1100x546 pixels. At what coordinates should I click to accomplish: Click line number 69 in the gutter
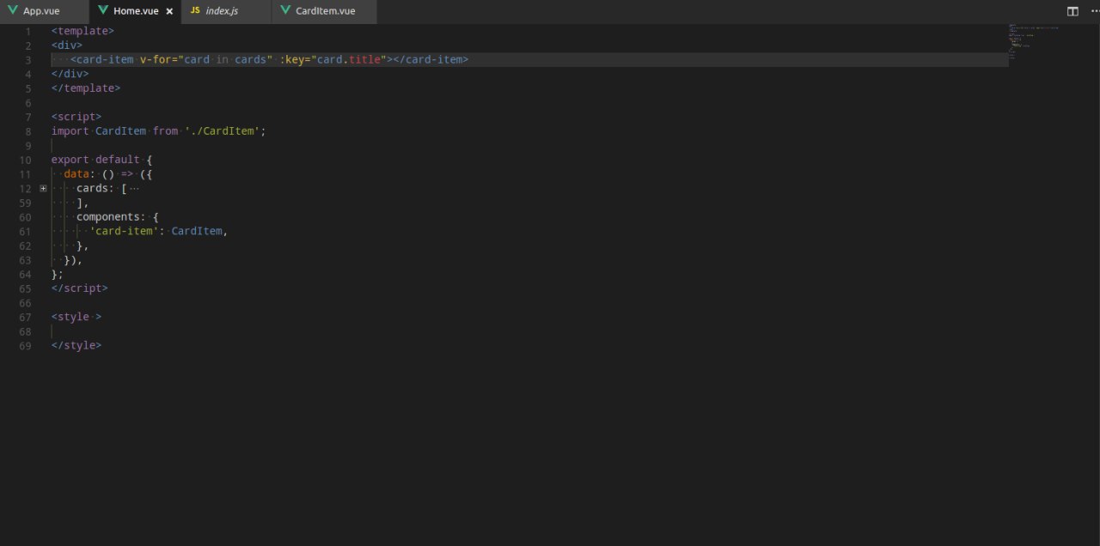[x=25, y=346]
